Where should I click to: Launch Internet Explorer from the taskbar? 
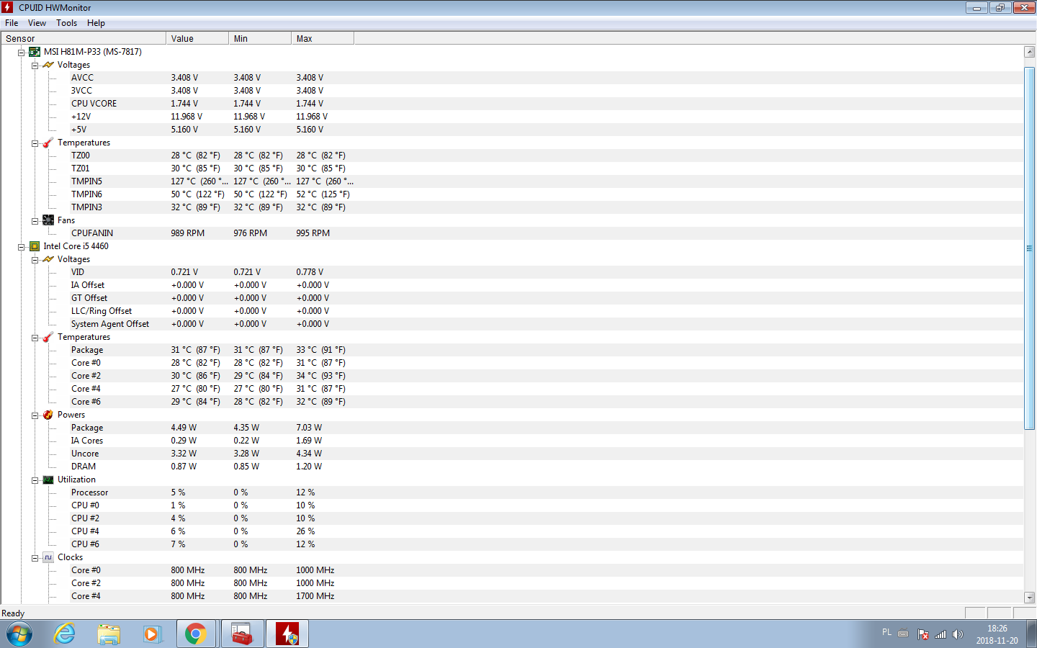[x=65, y=634]
